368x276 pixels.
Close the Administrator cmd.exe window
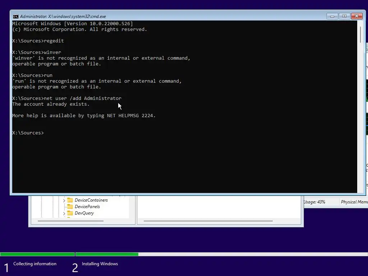coord(357,16)
